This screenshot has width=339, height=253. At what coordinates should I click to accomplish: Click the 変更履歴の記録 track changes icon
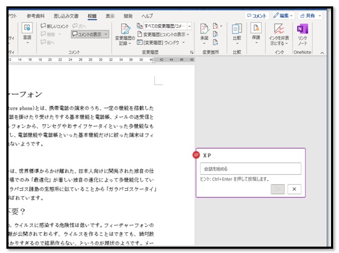125,29
